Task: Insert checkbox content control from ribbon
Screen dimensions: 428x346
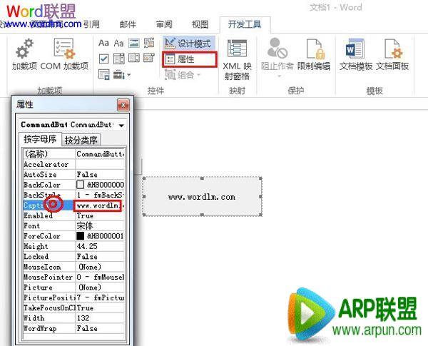Action: pyautogui.click(x=103, y=58)
